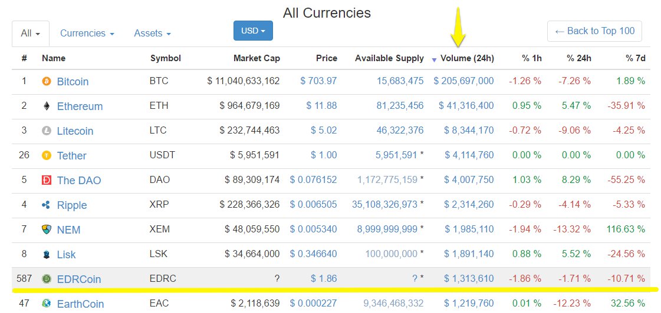Screen dimensions: 661x313
Task: Open the Ripple name link
Action: coord(72,205)
